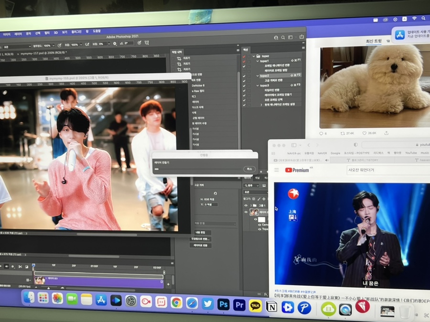Collapse the topaz3 action
The width and height of the screenshot is (430, 322).
pos(258,86)
